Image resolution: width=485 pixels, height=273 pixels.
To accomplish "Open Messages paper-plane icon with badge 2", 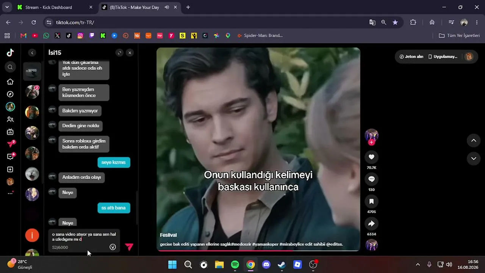I will pos(11,144).
